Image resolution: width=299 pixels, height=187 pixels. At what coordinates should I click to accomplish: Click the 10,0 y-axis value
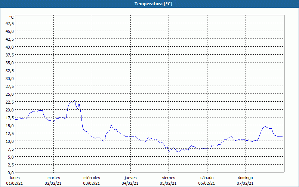(10, 141)
